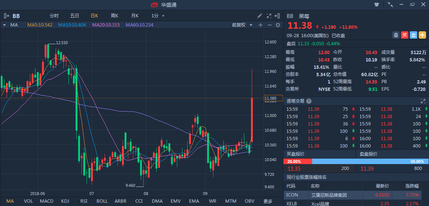Click the red 20.00% bid bar
Viewport: 429px width, 206px height.
pos(298,161)
